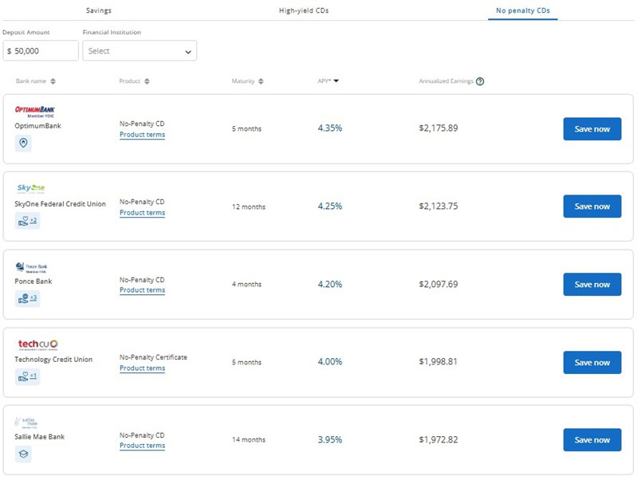
Task: Click the $2,123.75 earnings amount
Action: (x=439, y=207)
